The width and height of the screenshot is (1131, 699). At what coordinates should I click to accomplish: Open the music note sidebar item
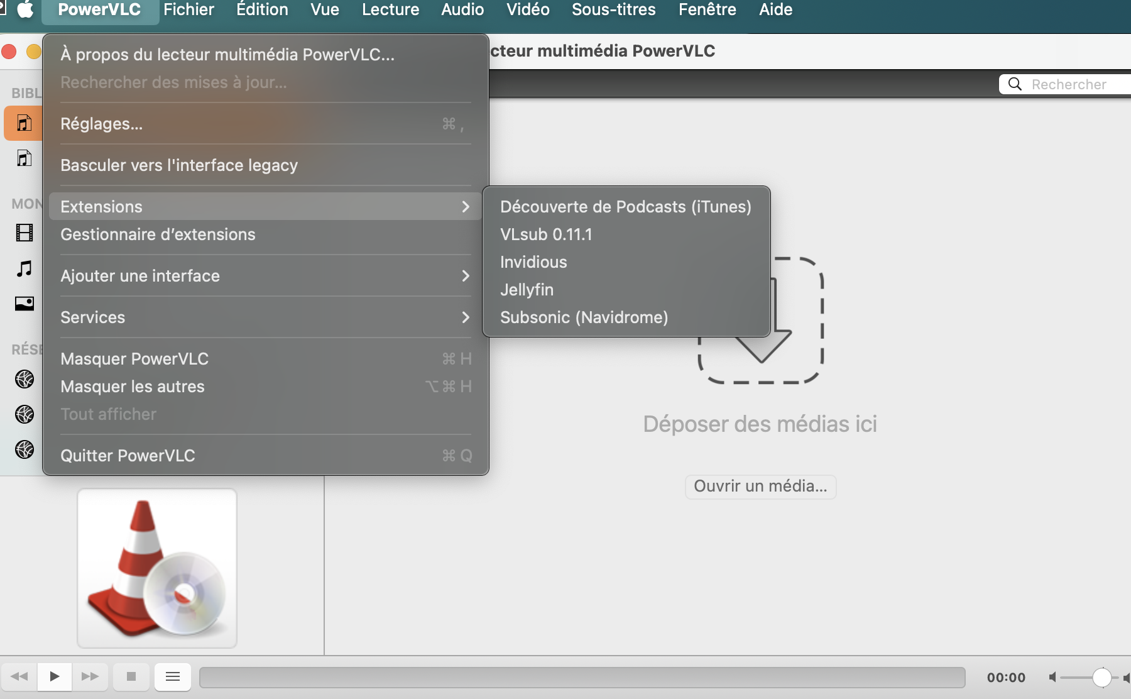(x=25, y=268)
